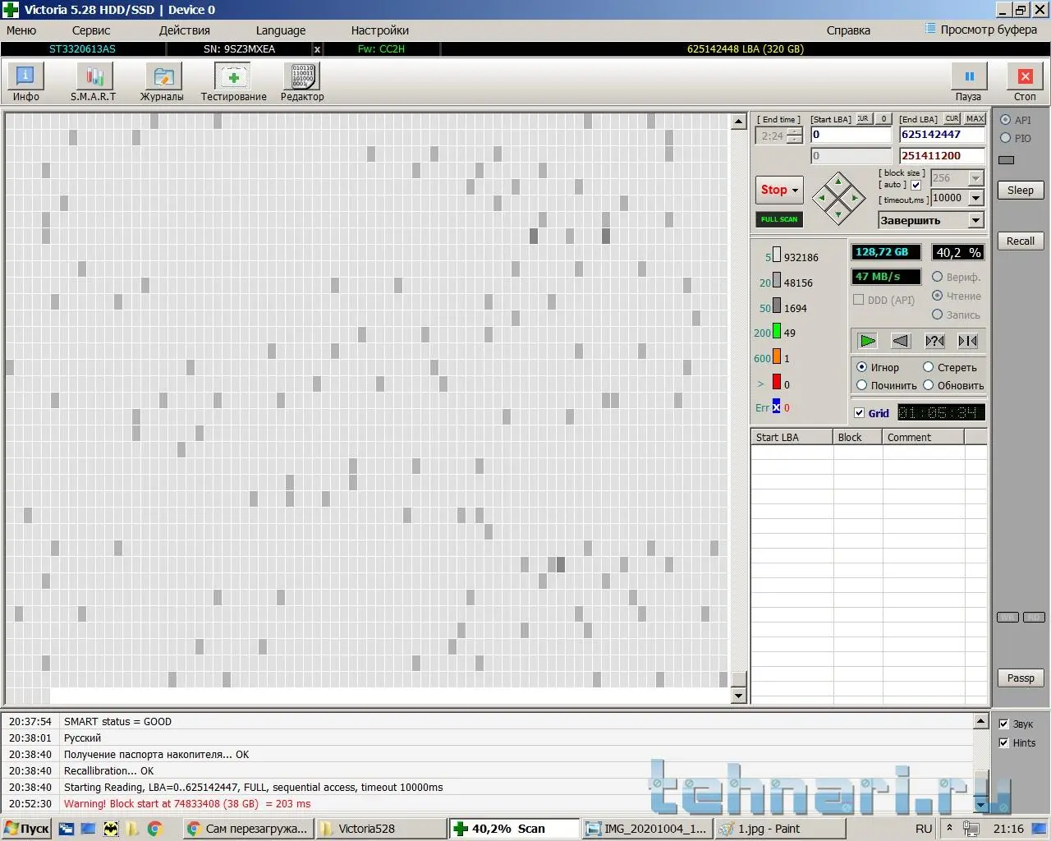The image size is (1051, 841).
Task: Click the 0 button beside Start LBA
Action: [883, 119]
